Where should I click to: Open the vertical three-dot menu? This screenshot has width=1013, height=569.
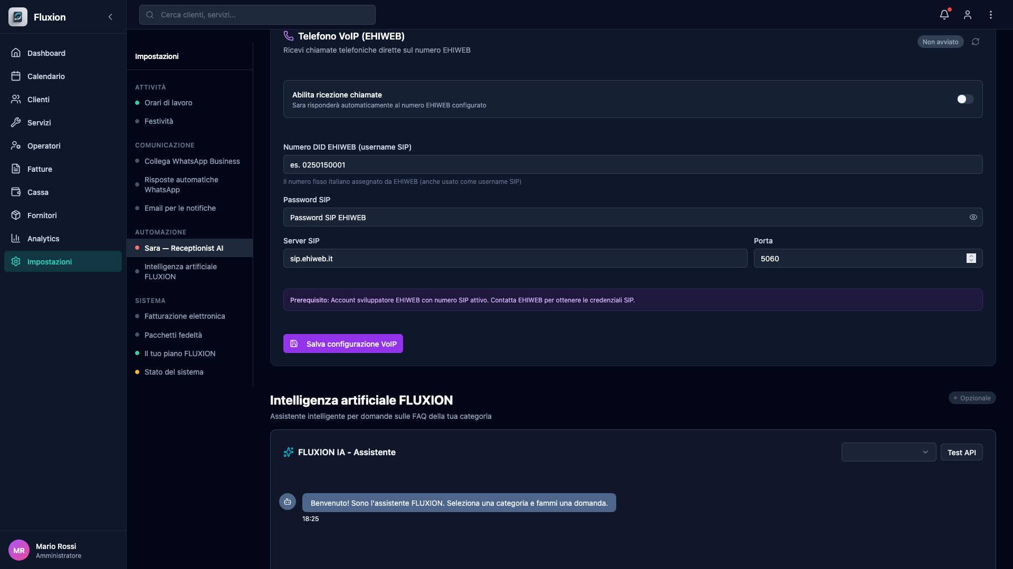coord(990,15)
